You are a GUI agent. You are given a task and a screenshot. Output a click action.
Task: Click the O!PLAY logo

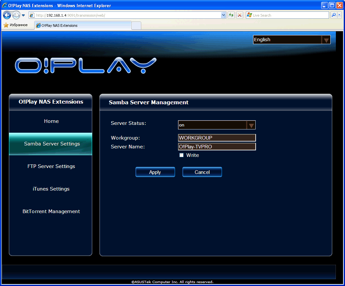[85, 65]
